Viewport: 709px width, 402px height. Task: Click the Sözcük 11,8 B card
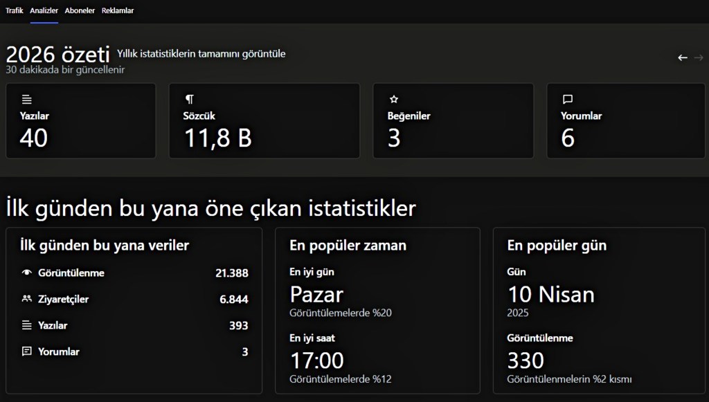coord(264,121)
